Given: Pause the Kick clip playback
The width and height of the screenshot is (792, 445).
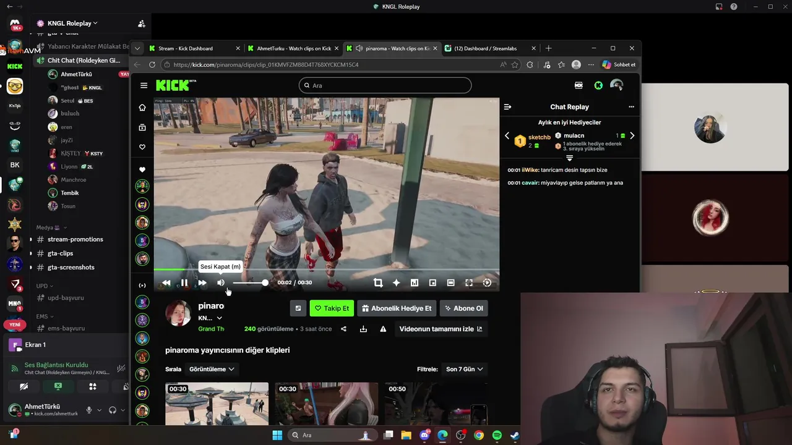Looking at the screenshot, I should 184,282.
